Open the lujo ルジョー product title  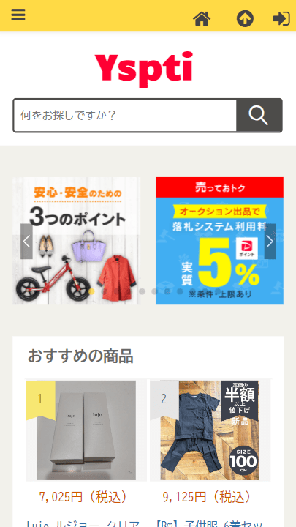point(83,523)
